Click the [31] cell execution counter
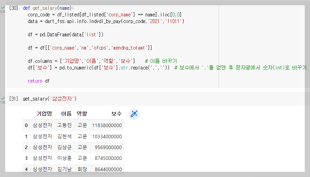The image size is (310, 177). pos(13,98)
